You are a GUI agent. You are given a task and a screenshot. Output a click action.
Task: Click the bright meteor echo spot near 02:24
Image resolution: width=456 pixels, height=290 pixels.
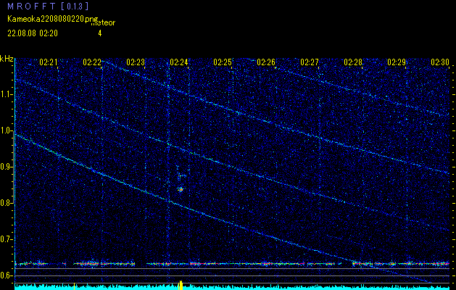(181, 189)
